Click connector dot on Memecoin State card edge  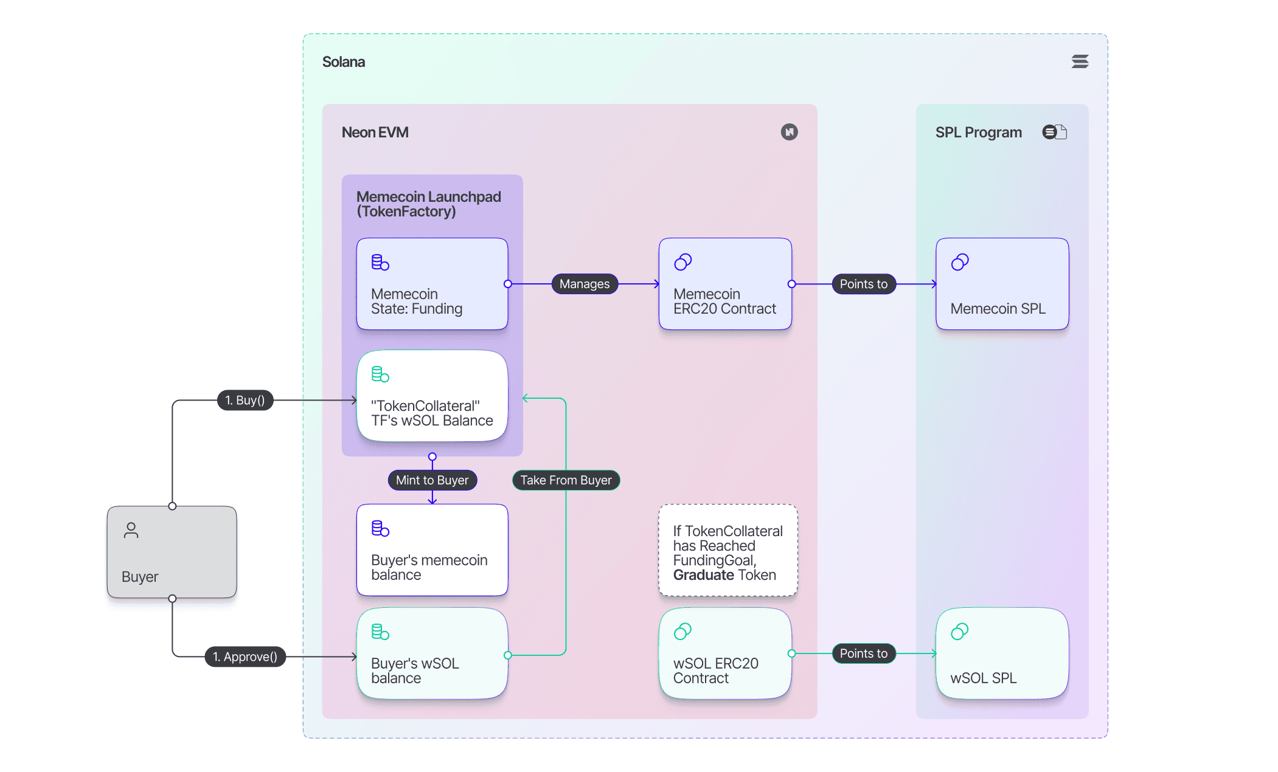tap(508, 284)
